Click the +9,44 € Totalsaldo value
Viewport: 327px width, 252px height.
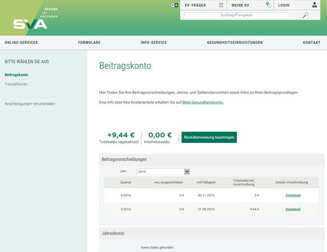click(x=121, y=135)
